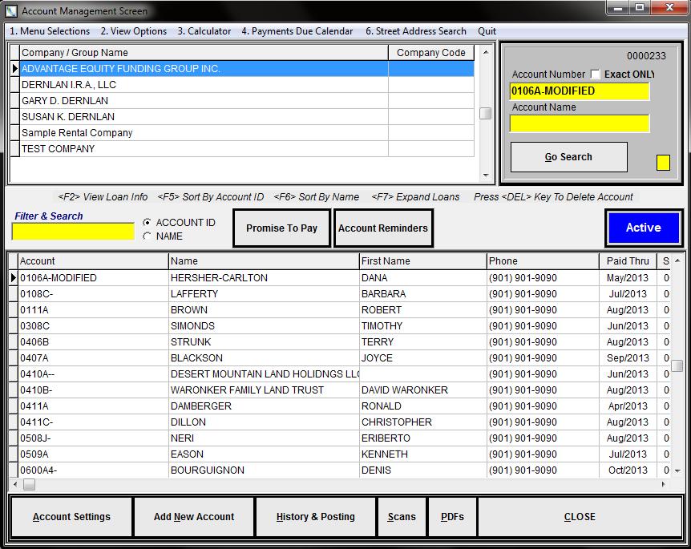The image size is (691, 549).
Task: Click CHRISTOPHER first name cell
Action: [x=422, y=422]
